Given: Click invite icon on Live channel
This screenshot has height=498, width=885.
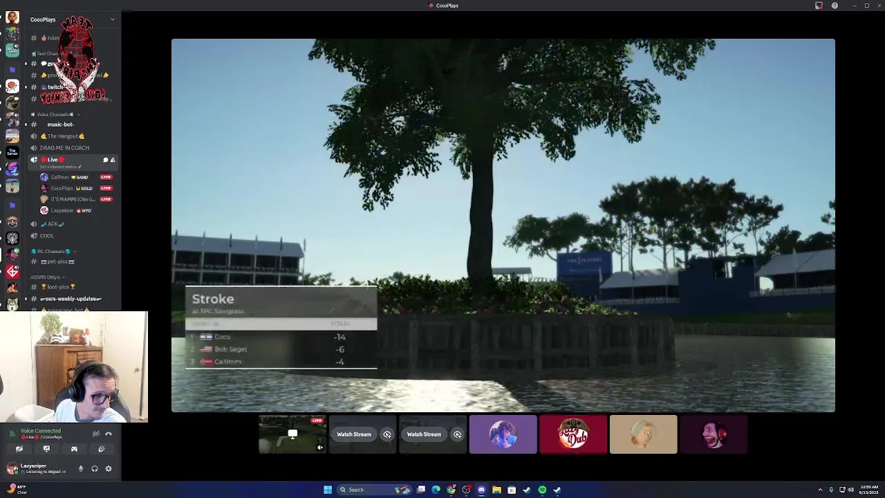Looking at the screenshot, I should click(113, 160).
